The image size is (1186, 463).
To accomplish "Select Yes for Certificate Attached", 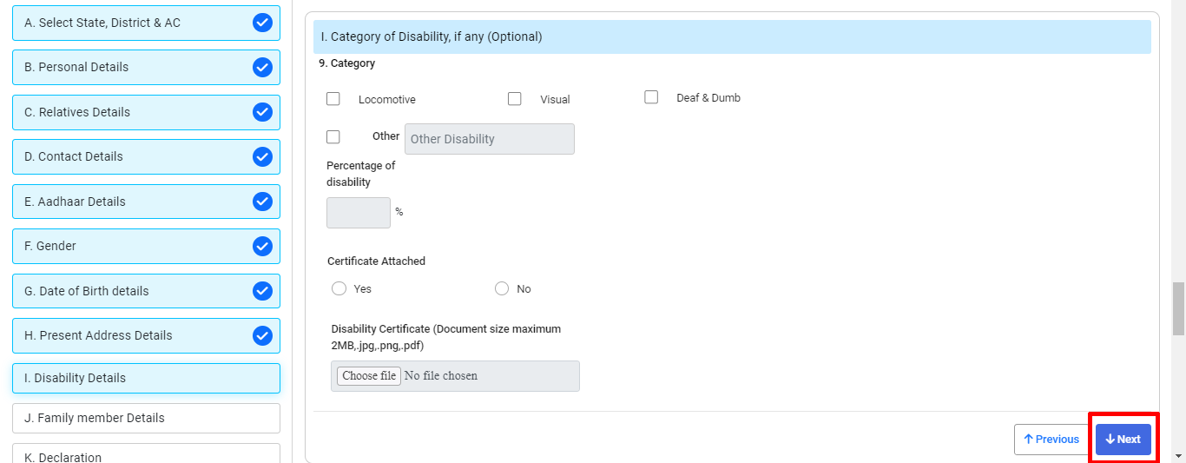I will [339, 288].
